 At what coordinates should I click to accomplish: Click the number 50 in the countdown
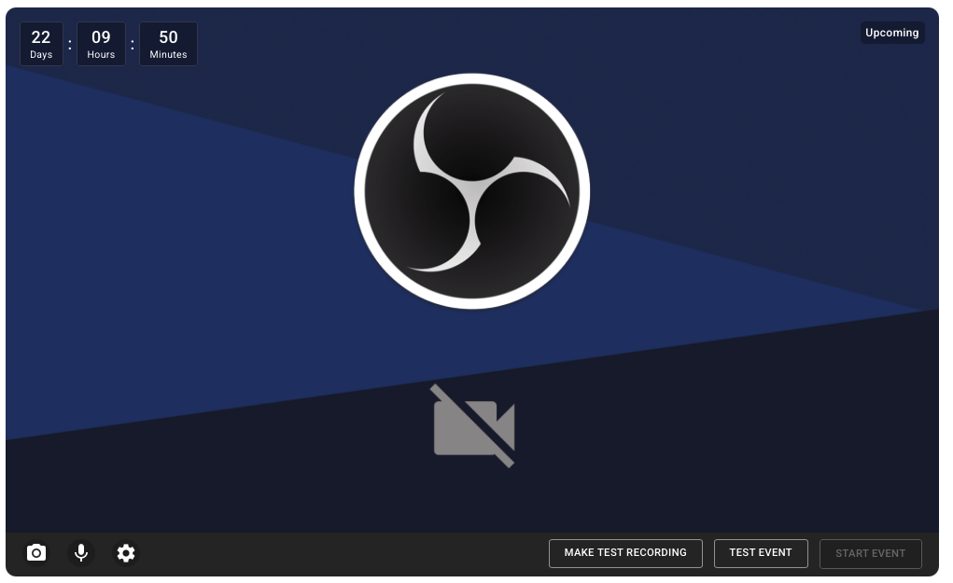click(168, 37)
